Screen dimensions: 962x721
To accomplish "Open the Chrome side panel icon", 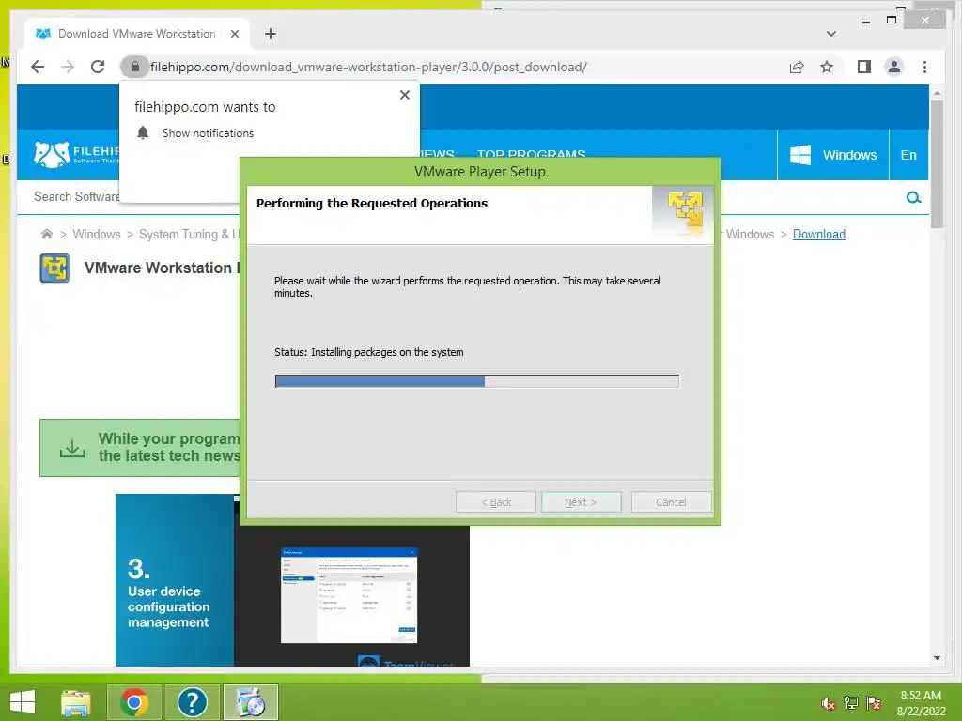I will 864,67.
